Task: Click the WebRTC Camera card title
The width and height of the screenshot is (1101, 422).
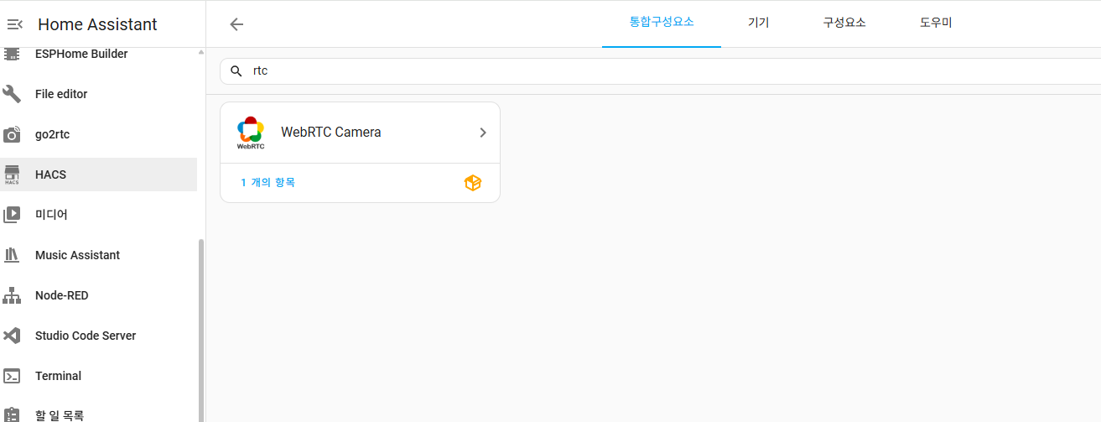Action: [330, 133]
